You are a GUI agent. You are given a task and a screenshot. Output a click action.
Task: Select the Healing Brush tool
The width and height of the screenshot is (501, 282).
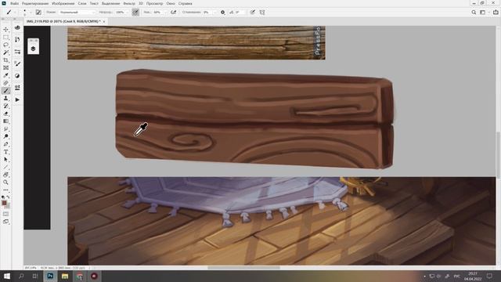5,83
